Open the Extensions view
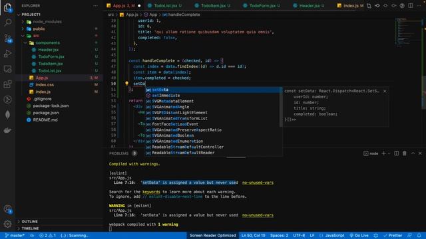Viewport: 426px width, 239px height. click(x=7, y=84)
